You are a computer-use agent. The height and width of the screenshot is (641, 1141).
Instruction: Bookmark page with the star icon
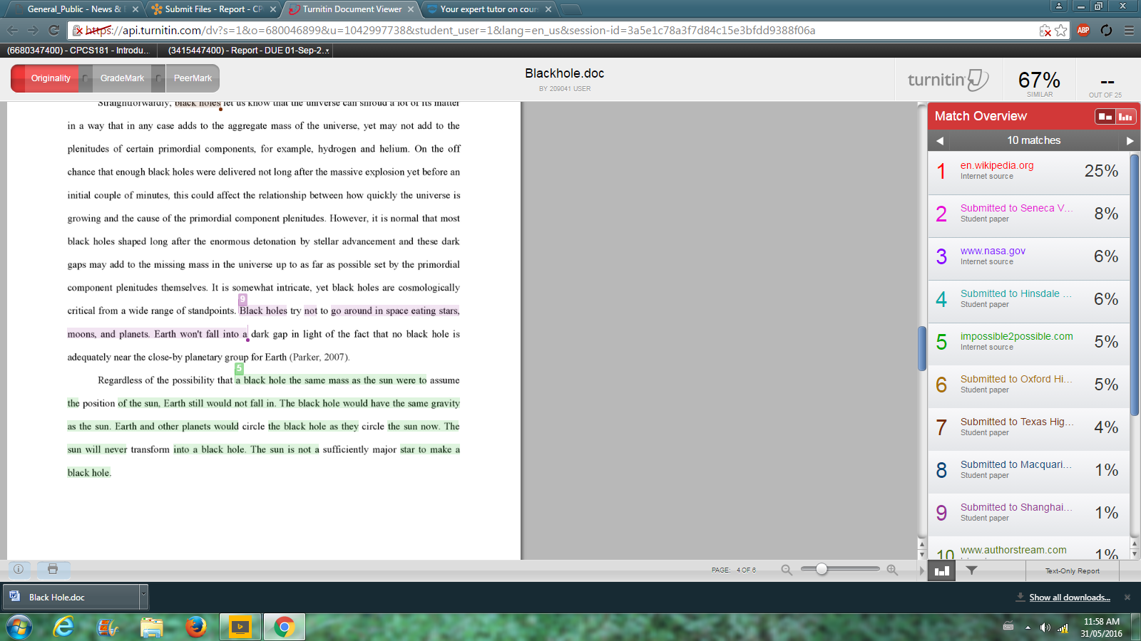[1061, 31]
